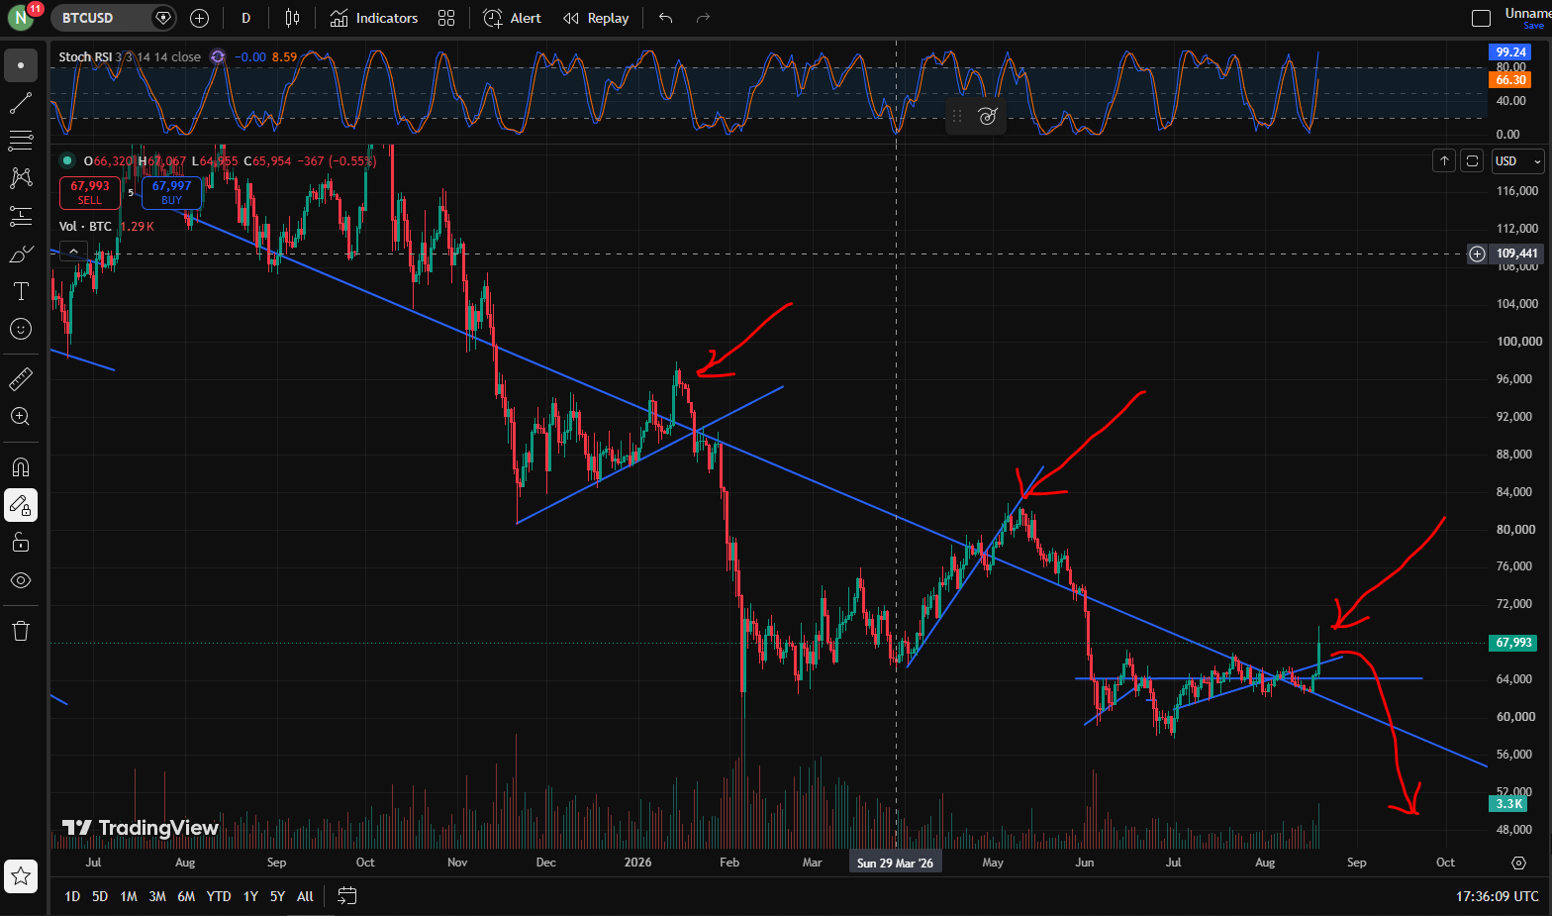Open forecasting and position tools
The image size is (1552, 916).
pos(21,216)
